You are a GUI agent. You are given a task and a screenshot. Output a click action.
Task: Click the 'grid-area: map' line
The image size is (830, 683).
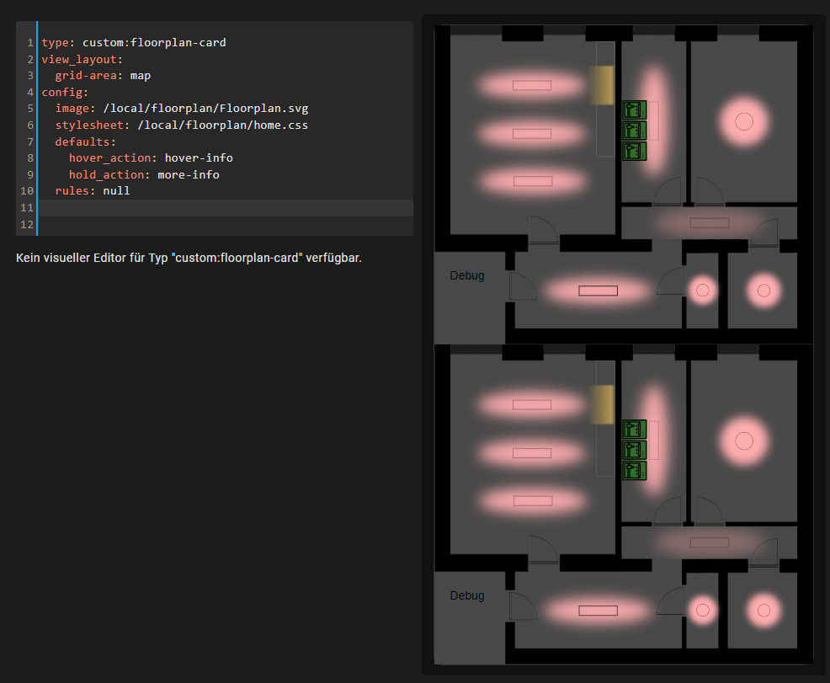pos(225,76)
